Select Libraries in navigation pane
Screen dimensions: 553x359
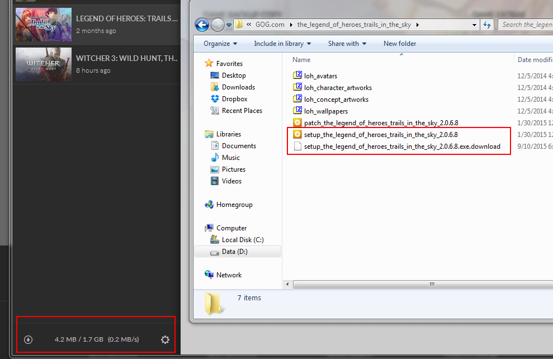[x=229, y=134]
